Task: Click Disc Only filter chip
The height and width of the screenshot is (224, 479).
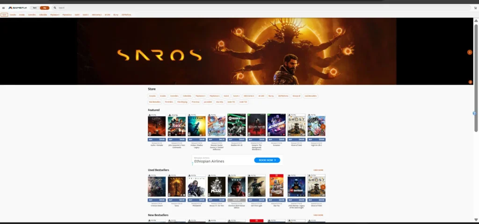Action: coord(220,102)
